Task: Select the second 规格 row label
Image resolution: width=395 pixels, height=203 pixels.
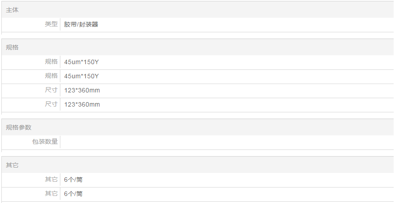Action: pyautogui.click(x=51, y=76)
